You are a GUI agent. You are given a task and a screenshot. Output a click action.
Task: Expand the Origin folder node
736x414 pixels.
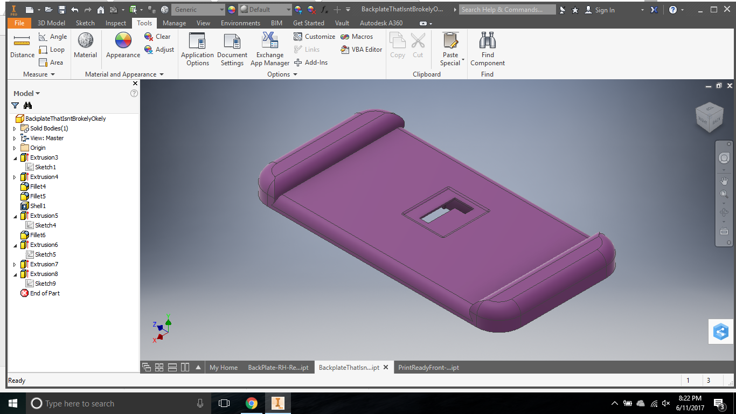(x=15, y=148)
